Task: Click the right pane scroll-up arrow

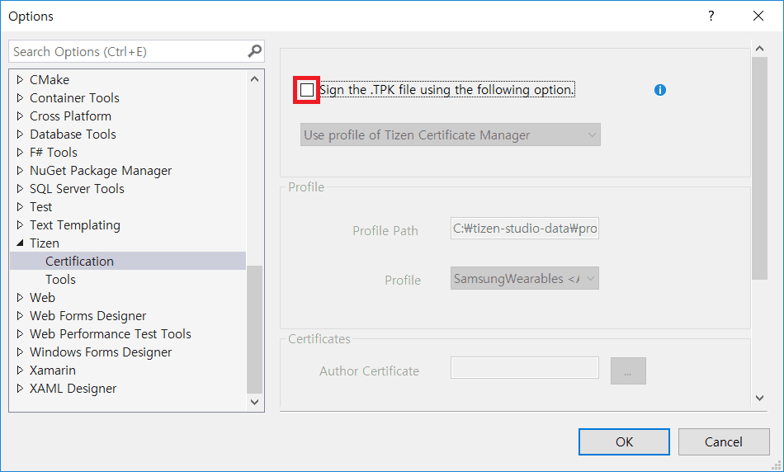Action: tap(759, 49)
